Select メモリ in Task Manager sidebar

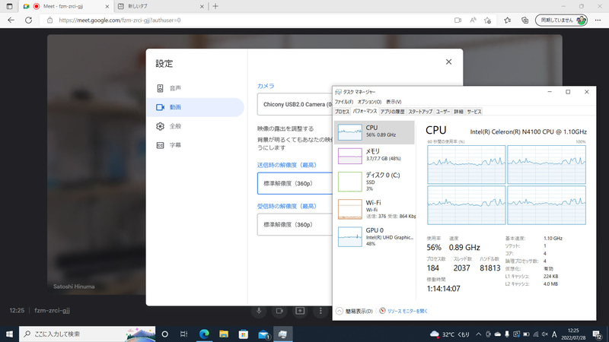click(x=375, y=156)
